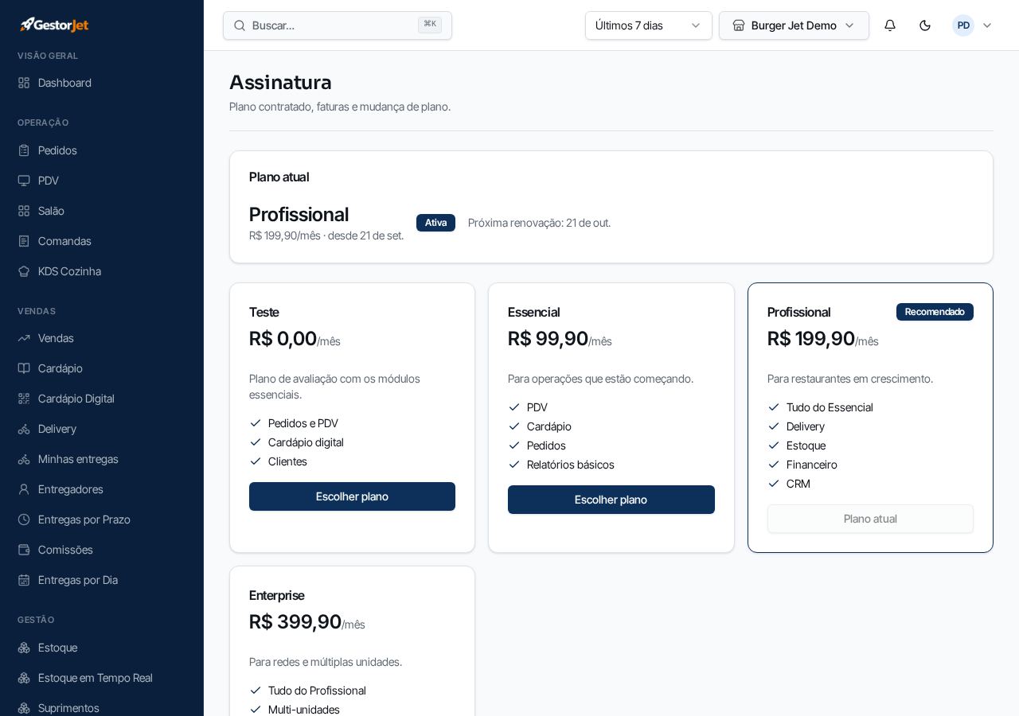This screenshot has width=1019, height=716.
Task: Open Estoque box icon in sidebar
Action: [x=24, y=648]
